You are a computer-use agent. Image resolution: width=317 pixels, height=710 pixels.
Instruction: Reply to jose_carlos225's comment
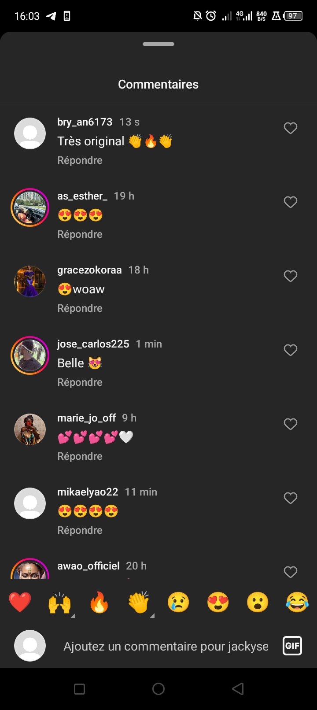click(x=80, y=382)
